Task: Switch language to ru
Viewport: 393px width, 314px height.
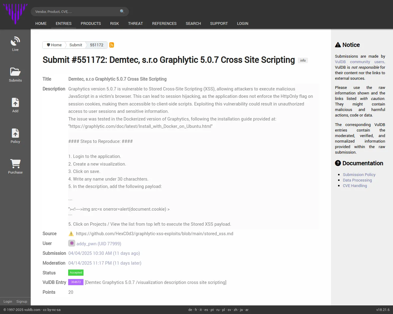Action: pos(218,310)
